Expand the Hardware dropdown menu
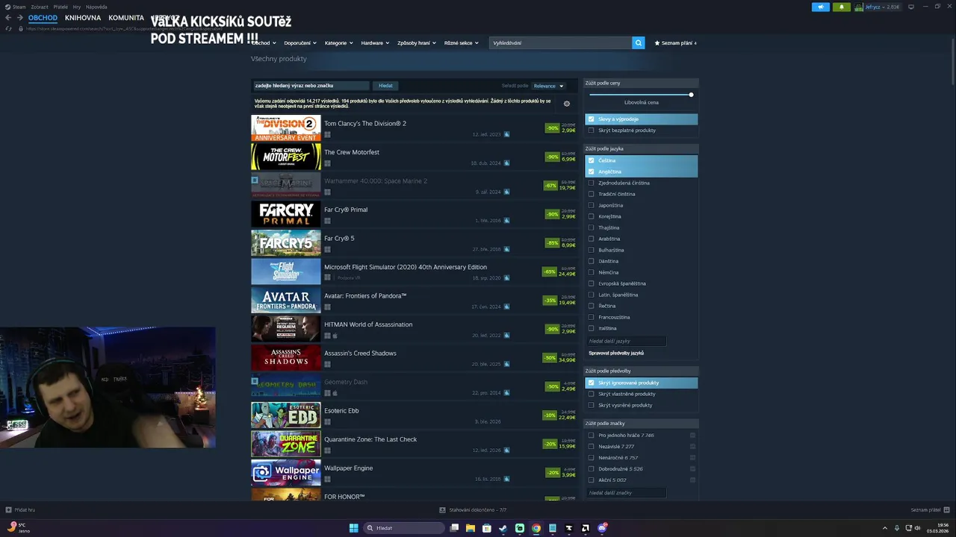Image resolution: width=956 pixels, height=537 pixels. [375, 43]
